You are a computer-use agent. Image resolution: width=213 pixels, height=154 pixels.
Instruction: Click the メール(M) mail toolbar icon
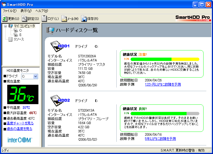64,19
